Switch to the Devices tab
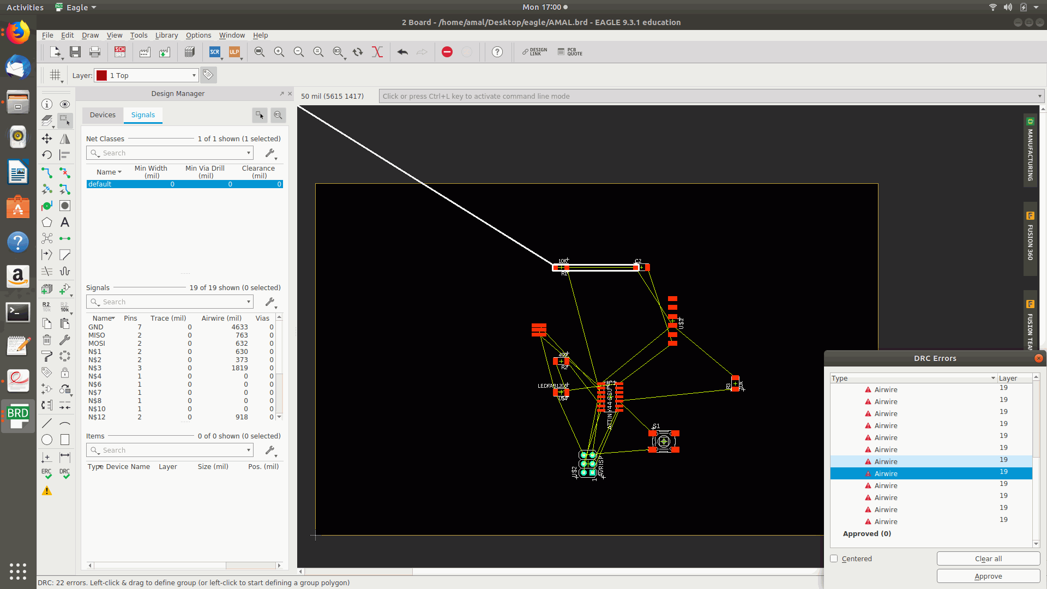The height and width of the screenshot is (589, 1047). pos(103,115)
